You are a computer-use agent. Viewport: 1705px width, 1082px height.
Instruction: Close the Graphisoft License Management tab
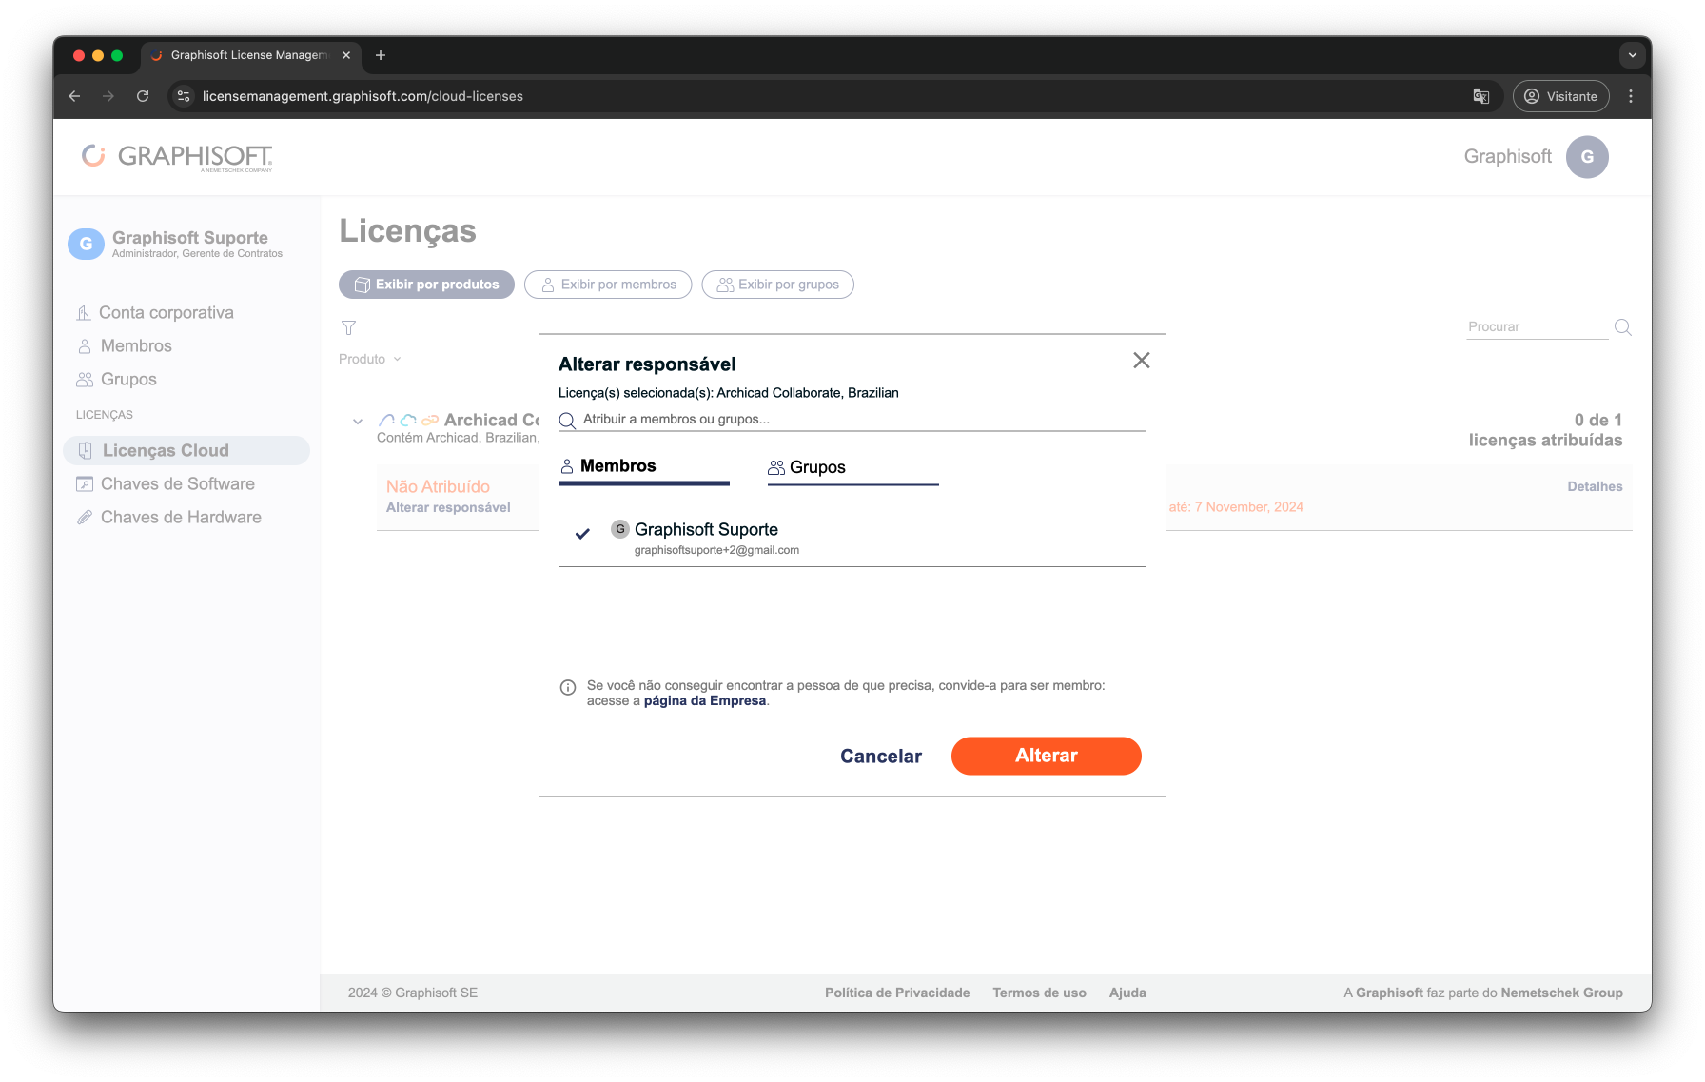(346, 55)
